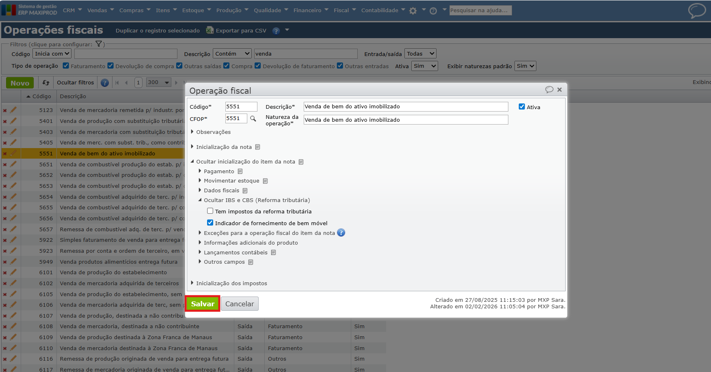The width and height of the screenshot is (711, 372).
Task: Open help icon beside Exceções para a operação fiscal
Action: [x=341, y=233]
